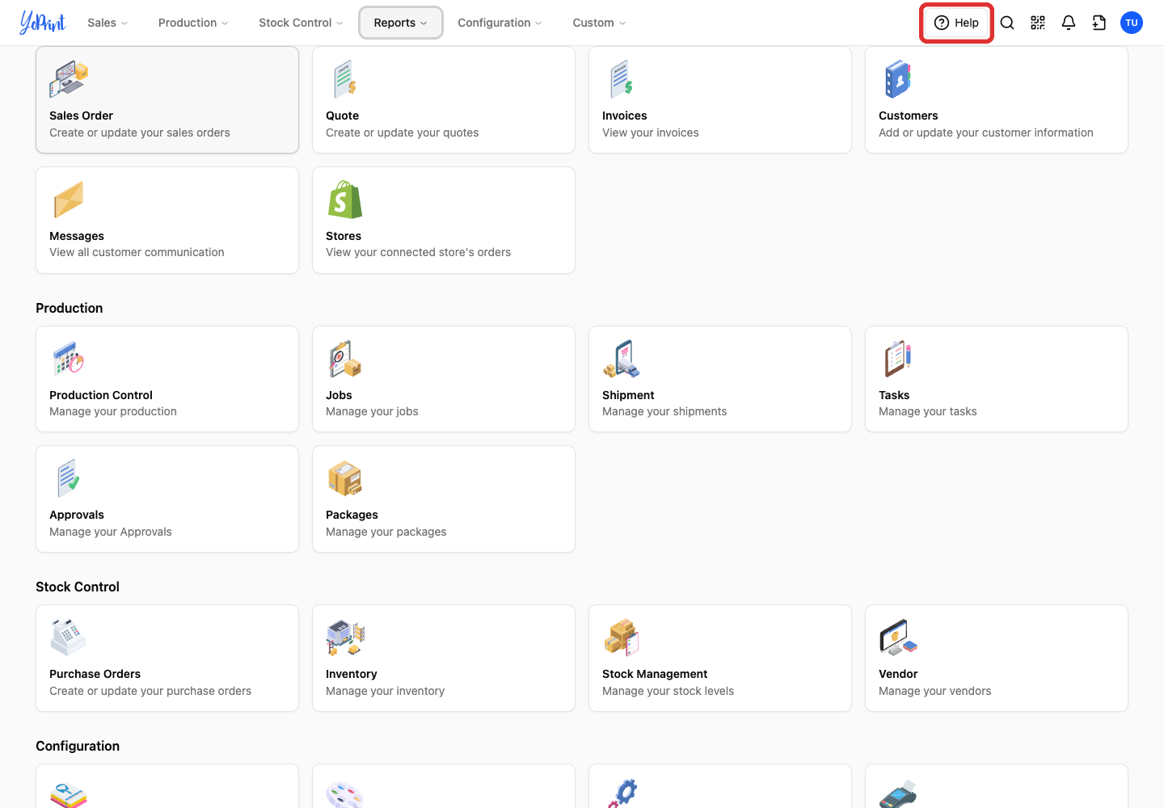Click 'Manage your production' text

point(113,411)
